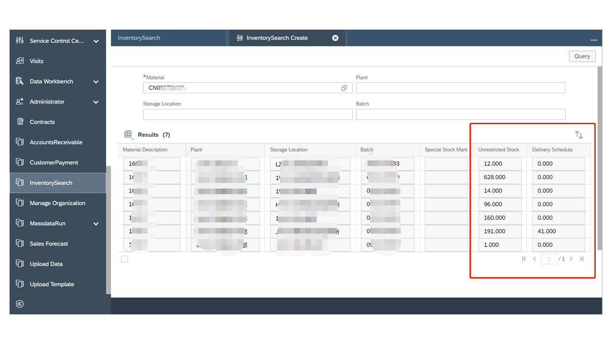Open the tab overflow ellipsis menu
612x344 pixels.
[594, 40]
